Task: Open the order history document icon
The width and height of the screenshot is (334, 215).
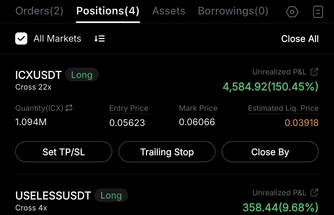Action: [318, 12]
